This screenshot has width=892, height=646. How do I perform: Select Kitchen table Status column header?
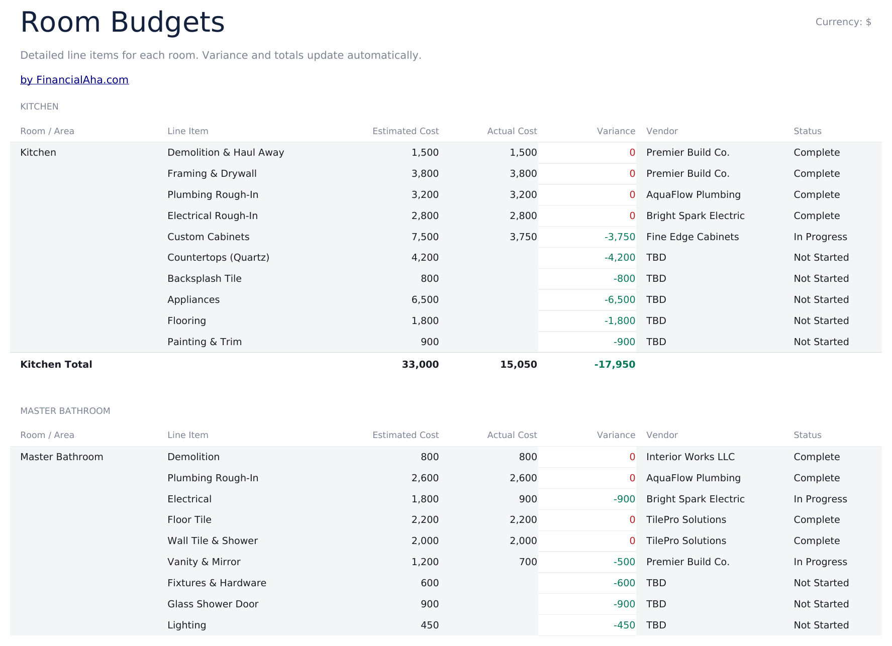808,131
